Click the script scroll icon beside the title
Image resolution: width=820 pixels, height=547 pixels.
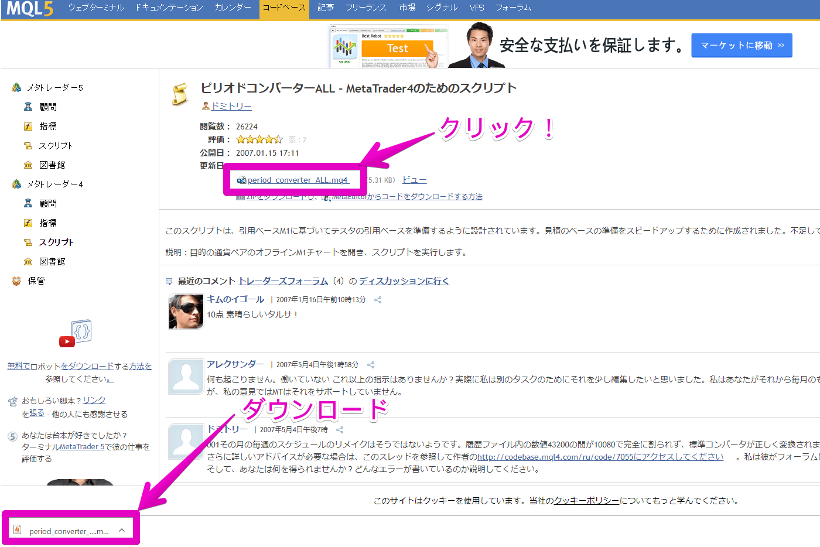click(179, 94)
